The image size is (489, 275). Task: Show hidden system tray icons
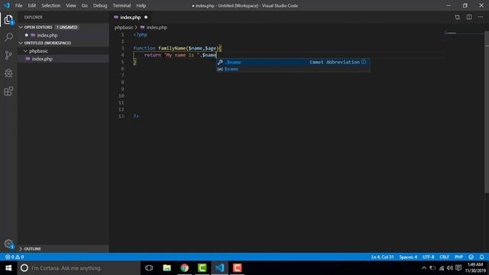coord(424,268)
